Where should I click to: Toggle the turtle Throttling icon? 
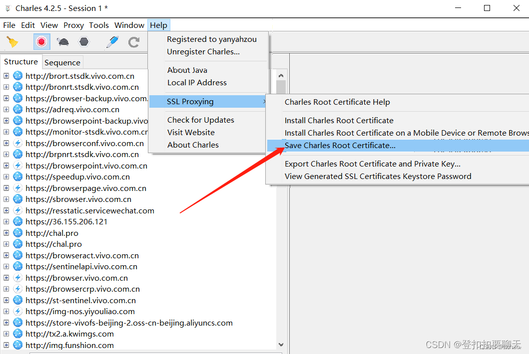click(x=63, y=42)
